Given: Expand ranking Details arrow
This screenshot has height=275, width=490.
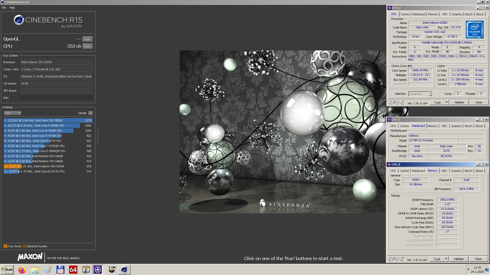Looking at the screenshot, I should (x=91, y=113).
